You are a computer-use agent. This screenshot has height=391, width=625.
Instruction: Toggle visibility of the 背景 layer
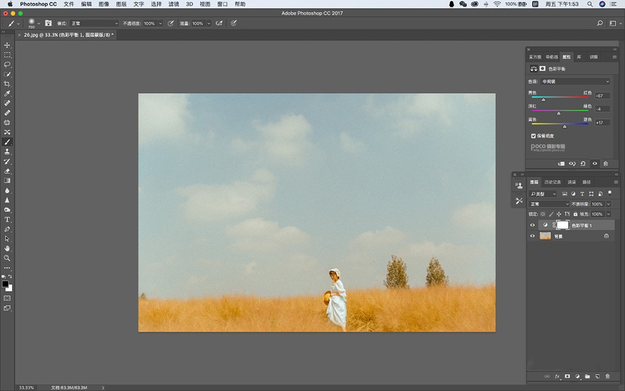532,236
